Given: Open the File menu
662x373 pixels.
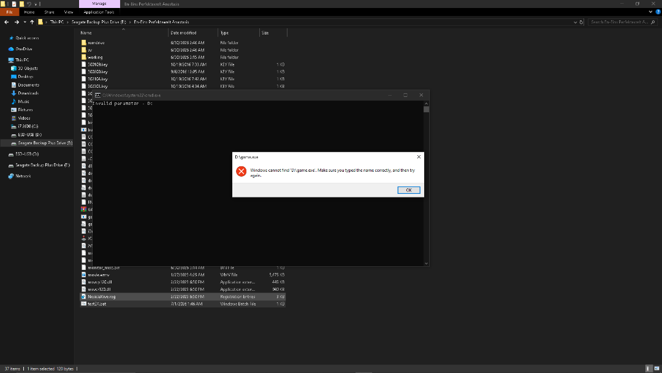Looking at the screenshot, I should tap(9, 12).
